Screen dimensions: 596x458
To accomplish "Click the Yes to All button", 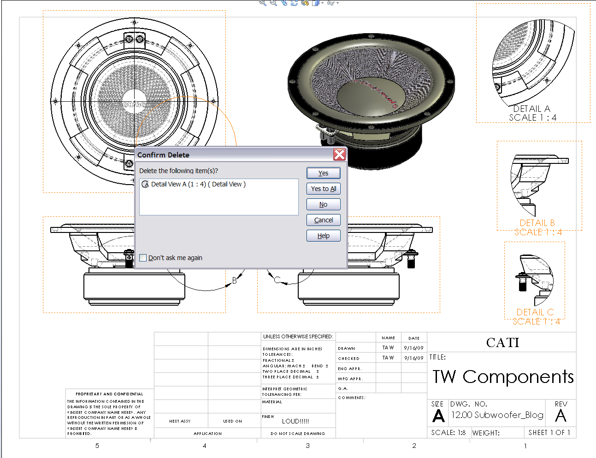I will tap(323, 189).
